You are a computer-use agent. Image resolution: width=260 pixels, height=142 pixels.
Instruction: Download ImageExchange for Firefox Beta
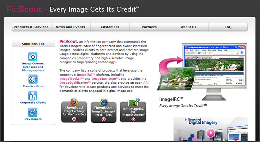[74, 112]
